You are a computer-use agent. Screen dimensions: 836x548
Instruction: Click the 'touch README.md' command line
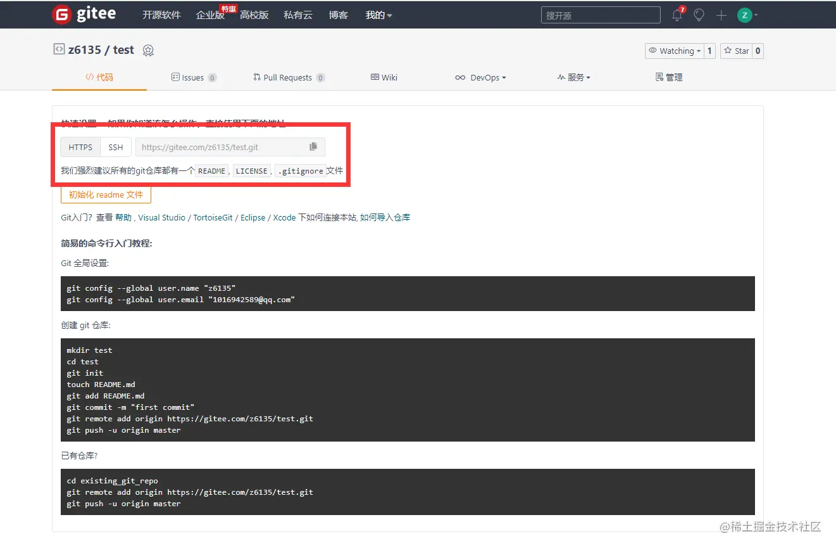pyautogui.click(x=101, y=385)
